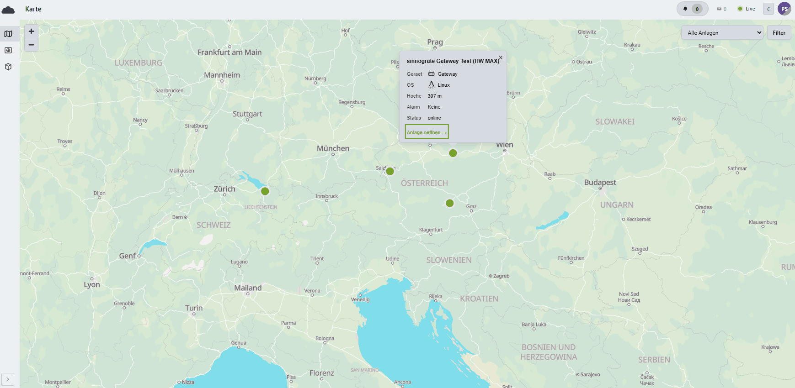This screenshot has width=795, height=388.
Task: Expand the Alle Anlagen dropdown
Action: tap(722, 33)
